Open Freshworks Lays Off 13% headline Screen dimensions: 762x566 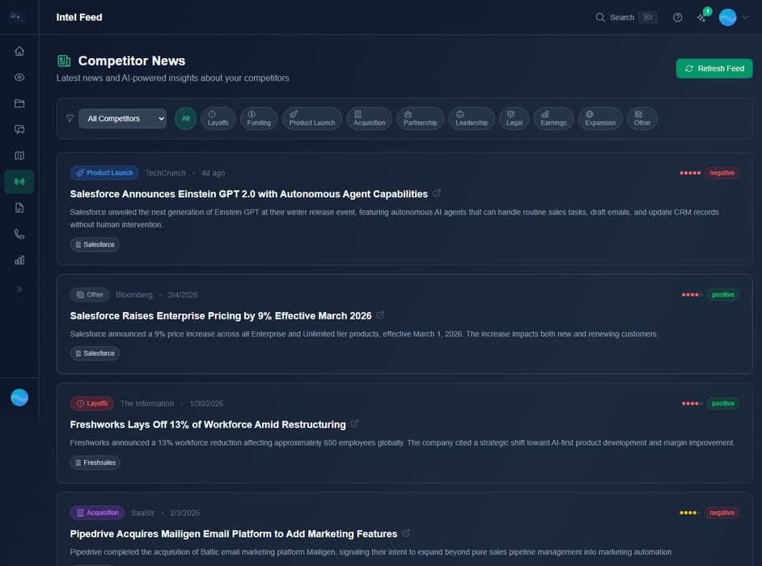[208, 424]
